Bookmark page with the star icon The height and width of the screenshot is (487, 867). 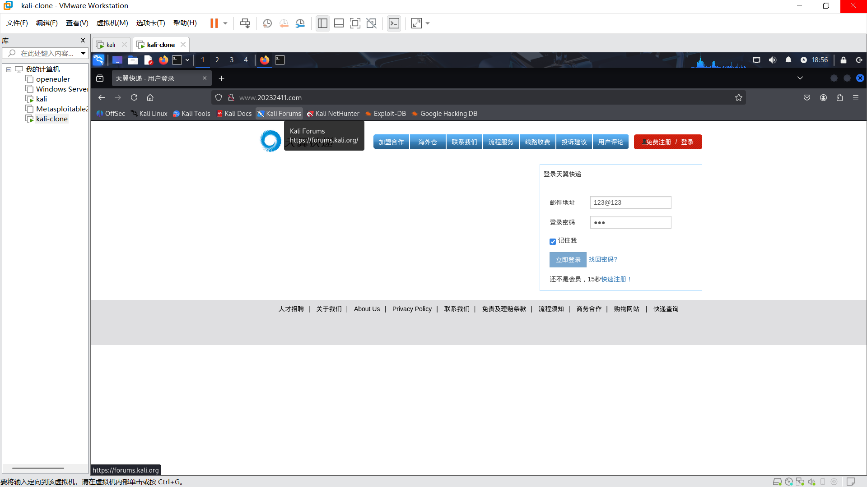pyautogui.click(x=739, y=97)
